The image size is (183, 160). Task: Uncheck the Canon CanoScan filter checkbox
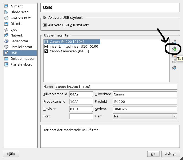pos(46,51)
